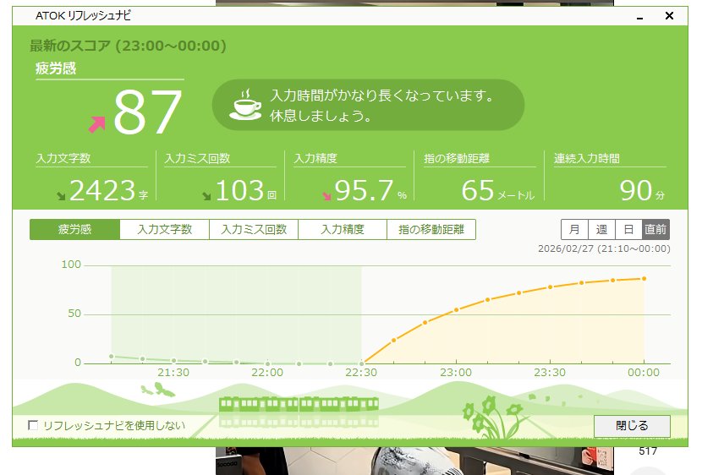Switch to the 疲労感 graph tab
Screen dimensions: 724x475
pyautogui.click(x=74, y=230)
